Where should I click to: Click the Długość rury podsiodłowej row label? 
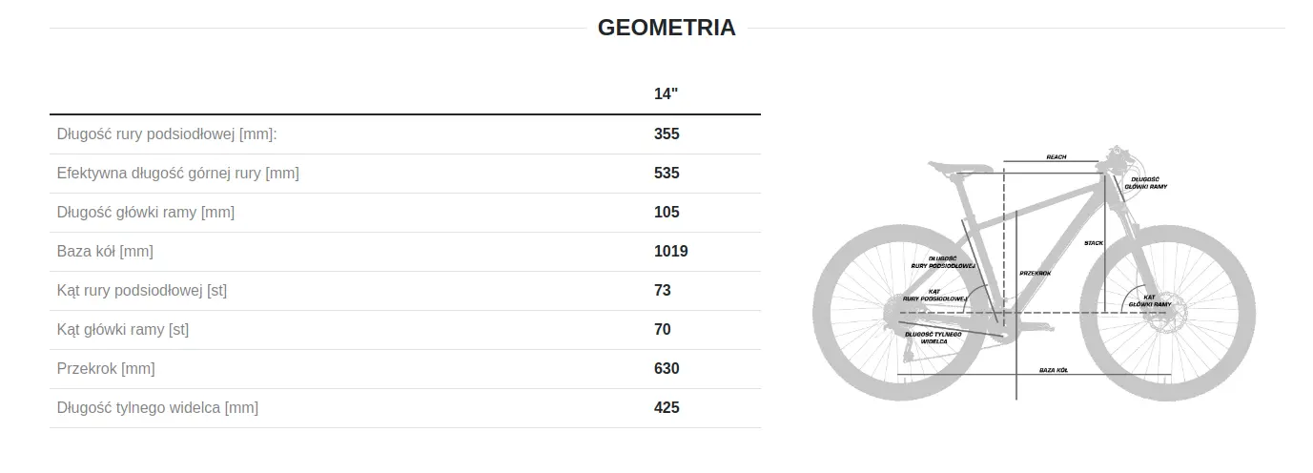tap(167, 134)
